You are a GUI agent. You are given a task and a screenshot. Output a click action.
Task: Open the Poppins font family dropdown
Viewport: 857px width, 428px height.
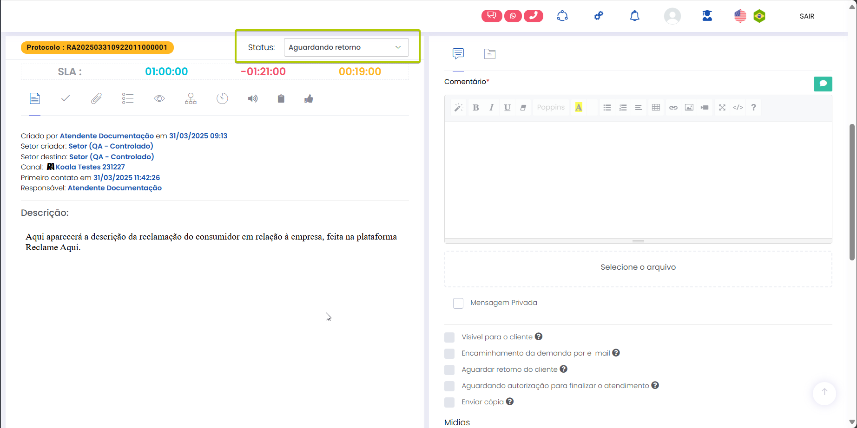point(551,107)
